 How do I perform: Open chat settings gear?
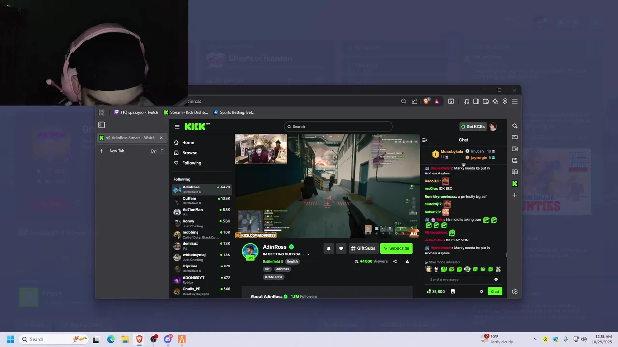click(x=481, y=292)
